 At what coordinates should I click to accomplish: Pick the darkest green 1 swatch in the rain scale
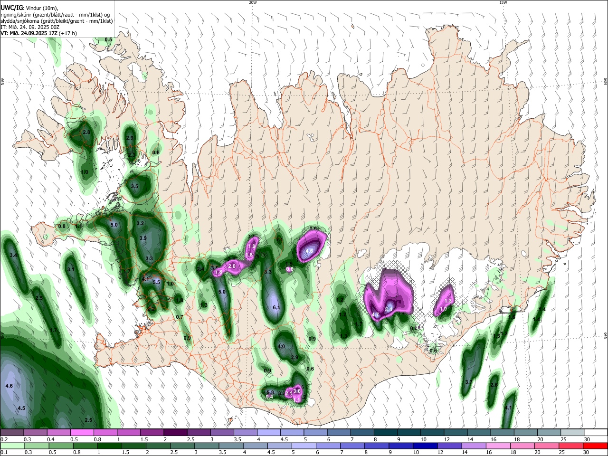coord(109,446)
